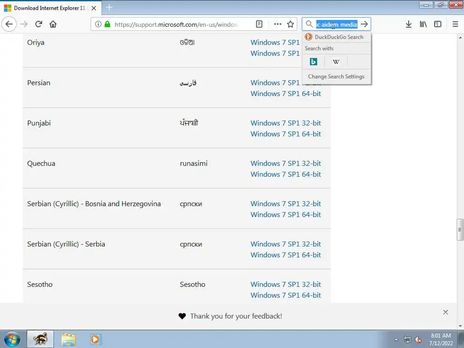Open Windows Explorer from taskbar
464x348 pixels.
68,339
